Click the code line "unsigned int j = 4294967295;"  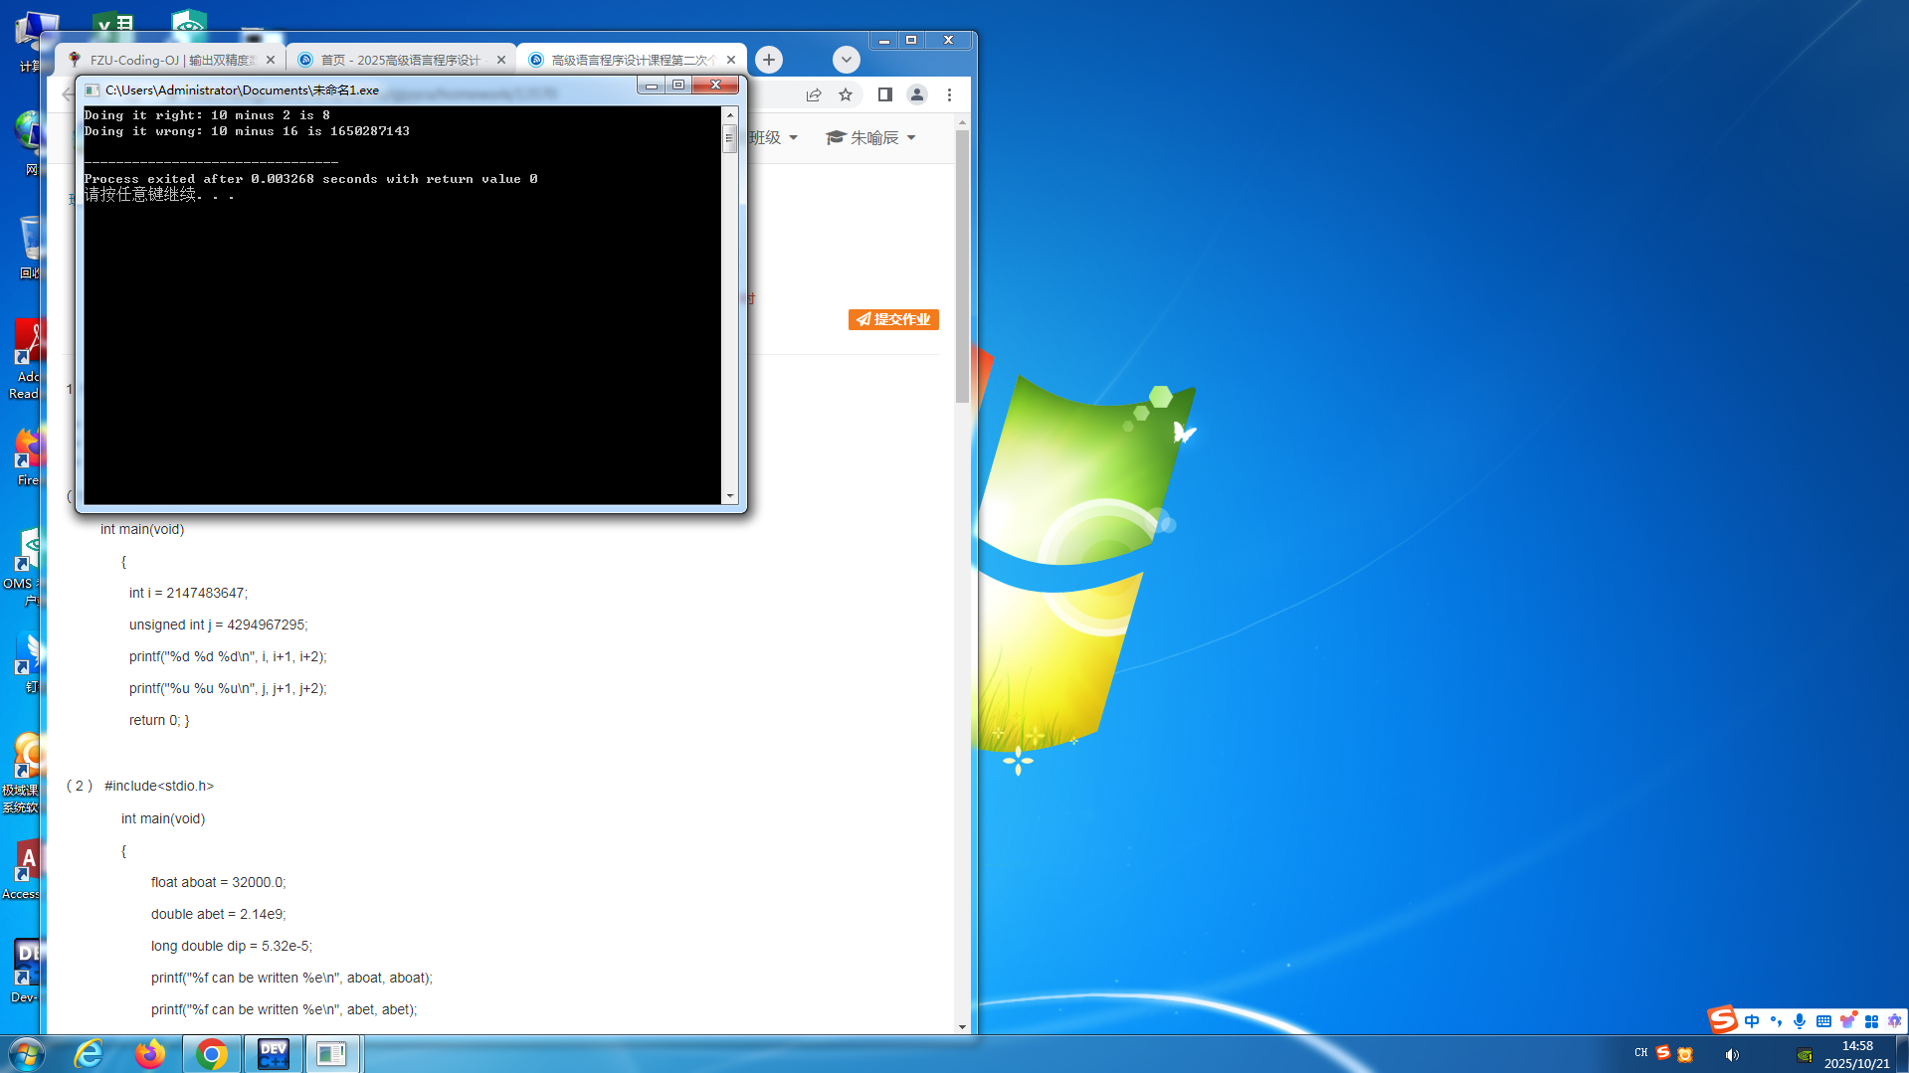point(219,625)
